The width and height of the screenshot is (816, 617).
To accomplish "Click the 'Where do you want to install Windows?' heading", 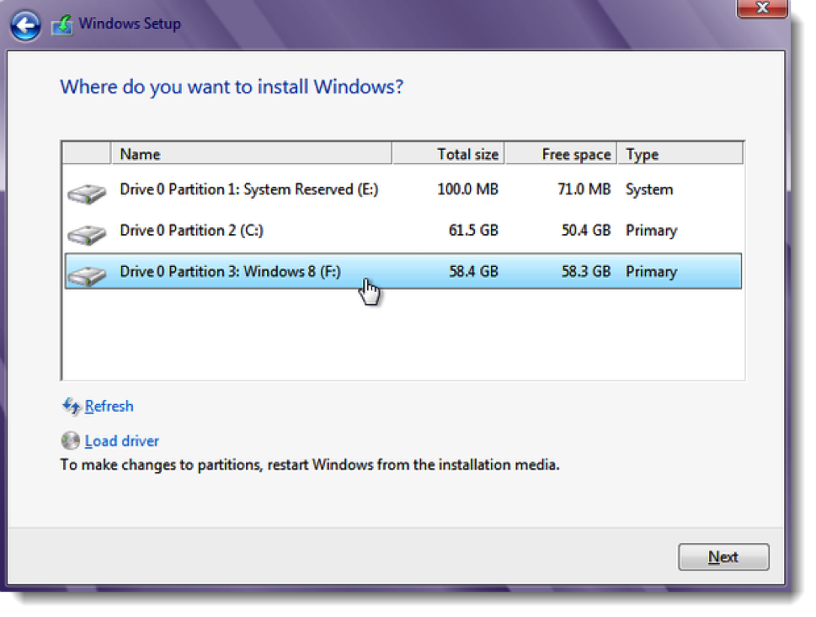I will 232,87.
